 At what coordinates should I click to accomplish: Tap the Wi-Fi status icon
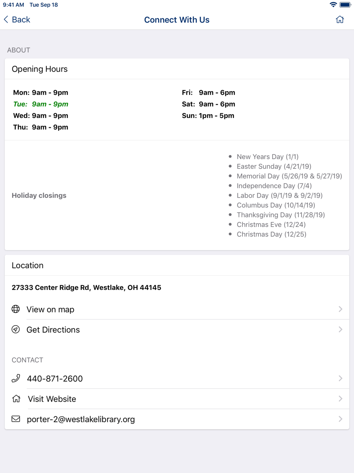(x=333, y=5)
